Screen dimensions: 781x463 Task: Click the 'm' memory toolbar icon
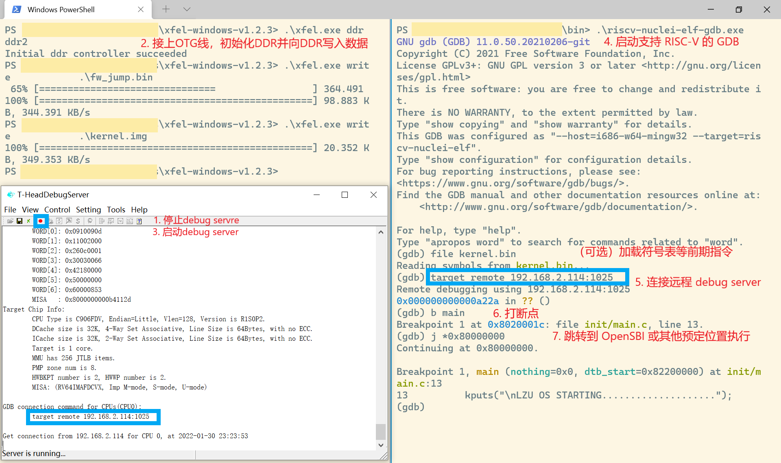pyautogui.click(x=120, y=221)
